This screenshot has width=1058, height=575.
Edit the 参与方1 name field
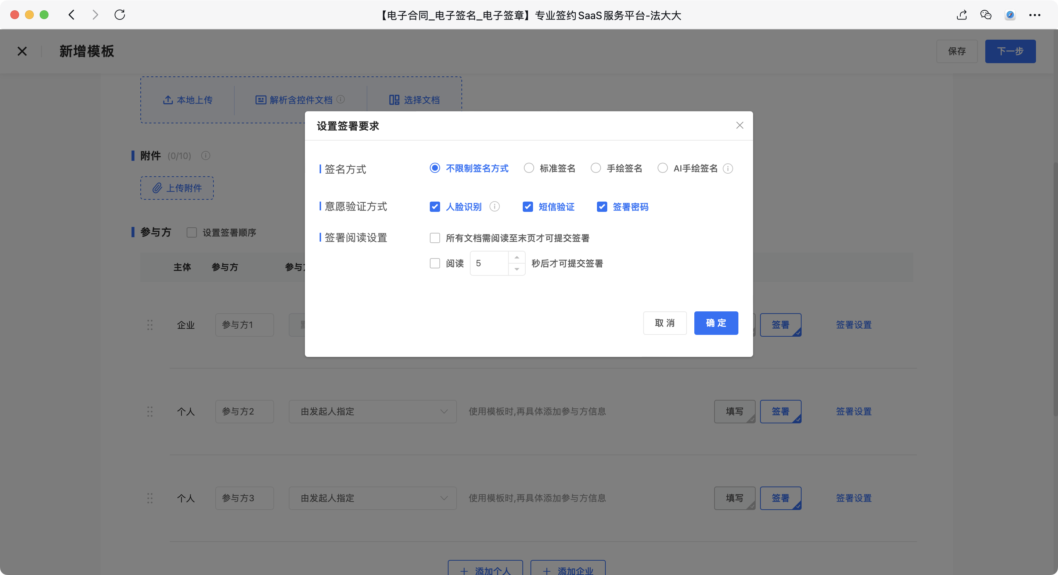click(x=244, y=325)
